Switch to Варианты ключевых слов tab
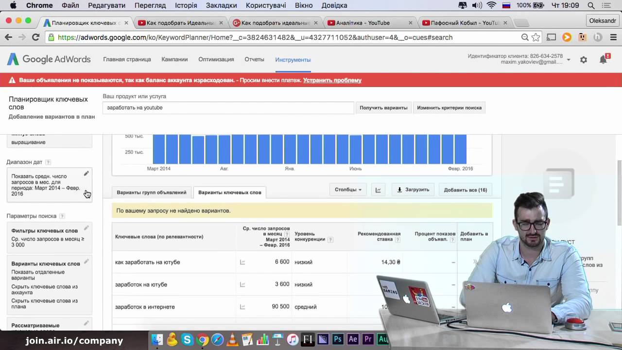The height and width of the screenshot is (350, 622). [x=230, y=192]
